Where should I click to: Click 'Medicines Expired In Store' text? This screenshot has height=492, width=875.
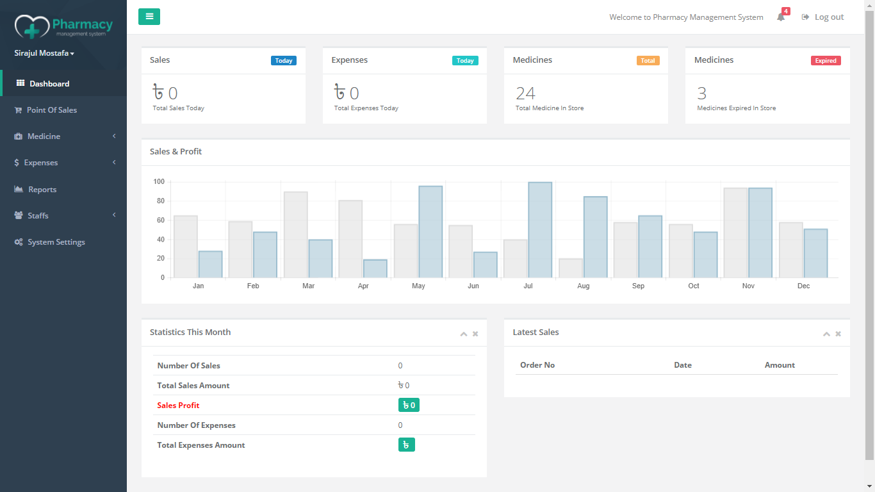pos(737,108)
